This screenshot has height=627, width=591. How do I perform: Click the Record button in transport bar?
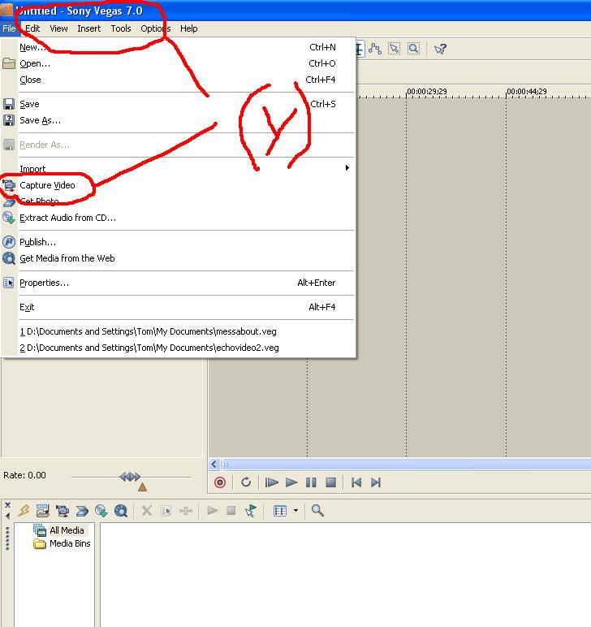pyautogui.click(x=220, y=482)
